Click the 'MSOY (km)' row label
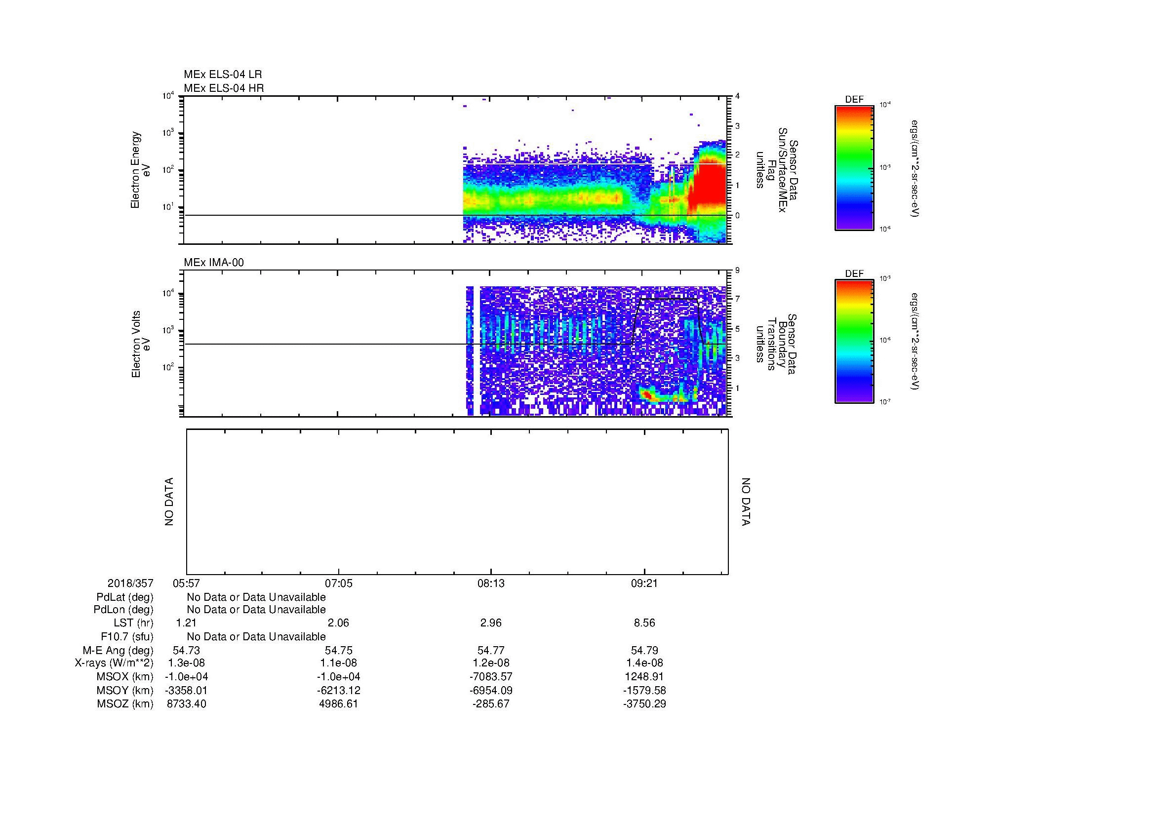This screenshot has width=1155, height=816. [x=125, y=690]
